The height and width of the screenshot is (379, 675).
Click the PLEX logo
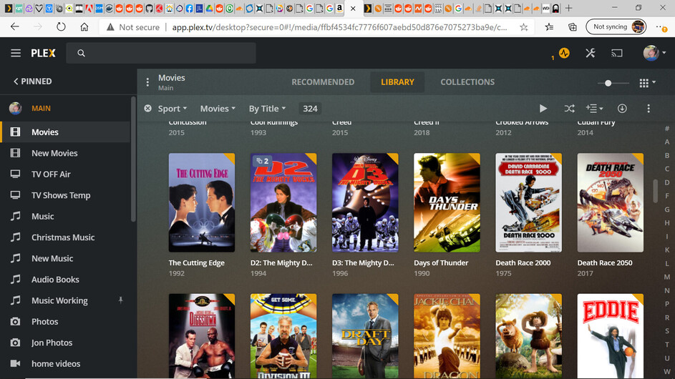[43, 53]
